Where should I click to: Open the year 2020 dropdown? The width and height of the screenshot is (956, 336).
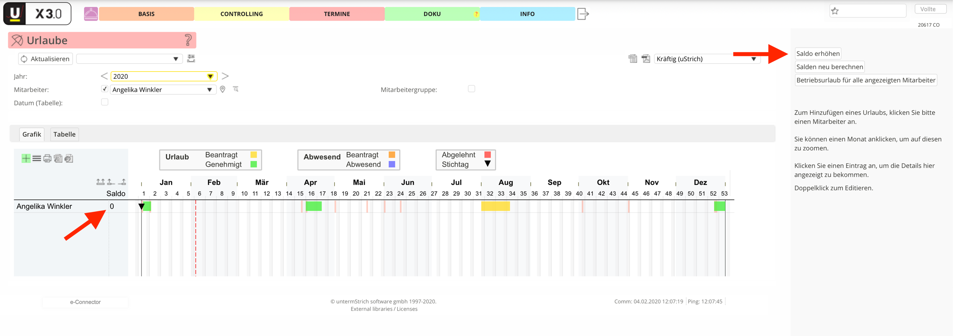pos(210,76)
